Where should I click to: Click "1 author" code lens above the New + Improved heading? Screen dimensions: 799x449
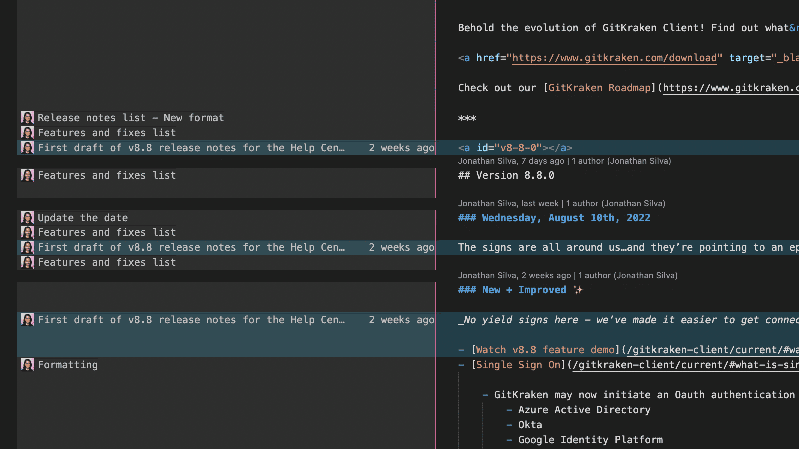(628, 275)
